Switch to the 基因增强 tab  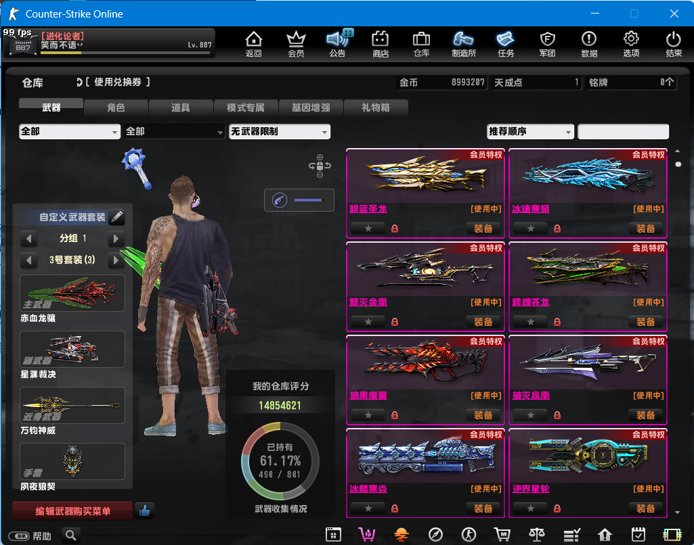pyautogui.click(x=311, y=108)
